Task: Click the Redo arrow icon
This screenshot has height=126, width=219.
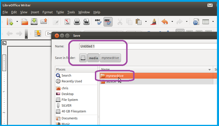Action: [x=179, y=22]
